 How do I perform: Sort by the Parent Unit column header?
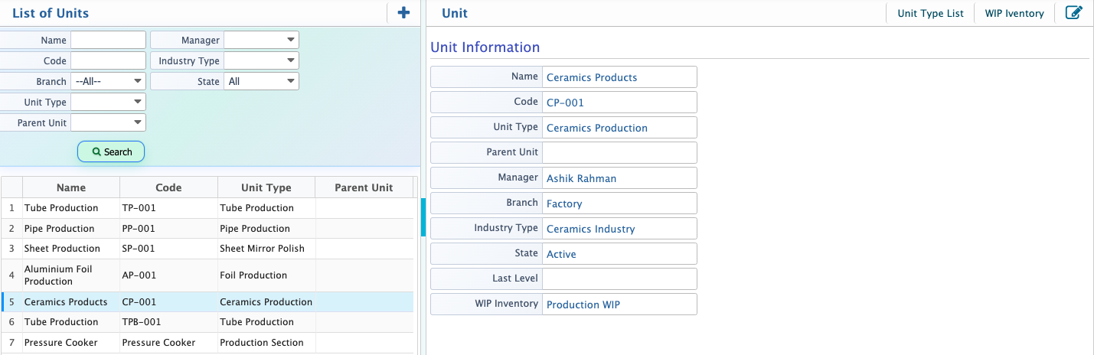(364, 187)
